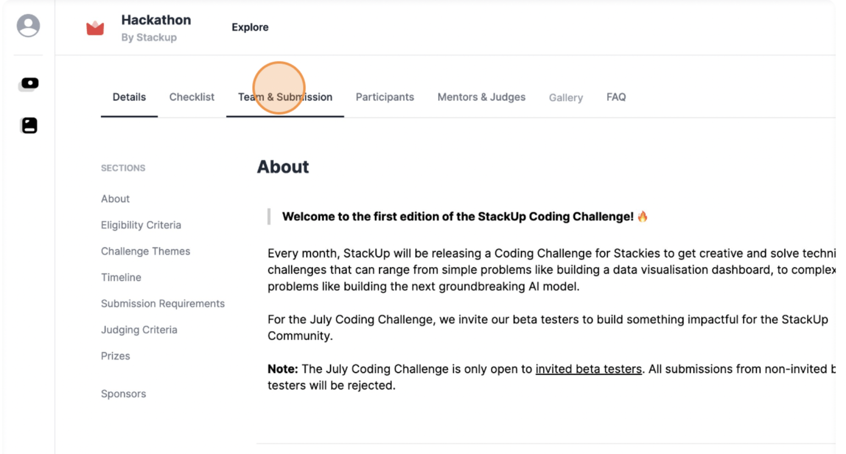Open the Checklist tab
The width and height of the screenshot is (846, 454).
pos(192,98)
